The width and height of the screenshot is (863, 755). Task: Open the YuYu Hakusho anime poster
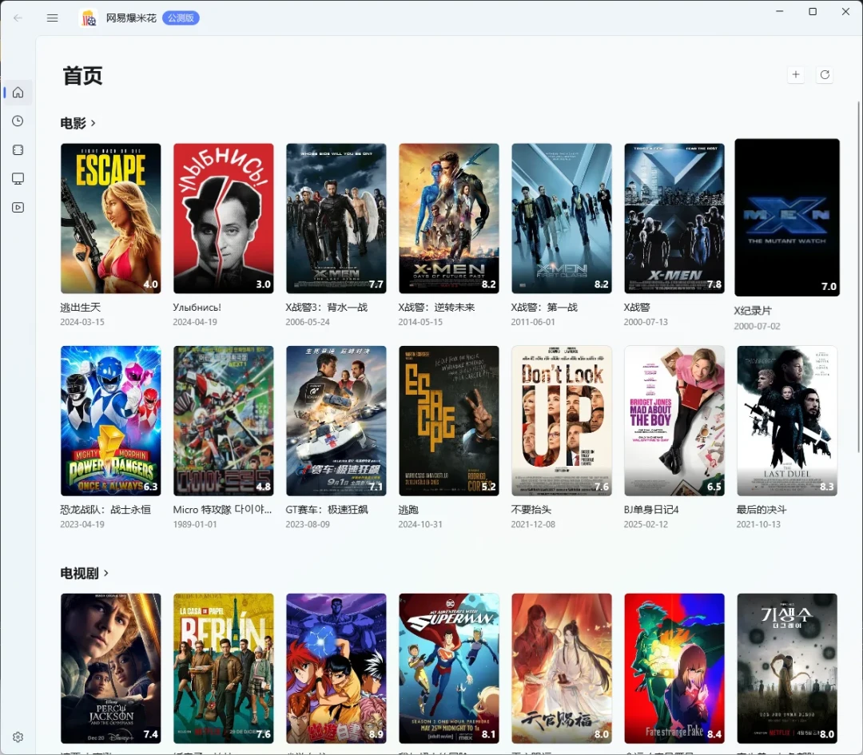coord(336,669)
